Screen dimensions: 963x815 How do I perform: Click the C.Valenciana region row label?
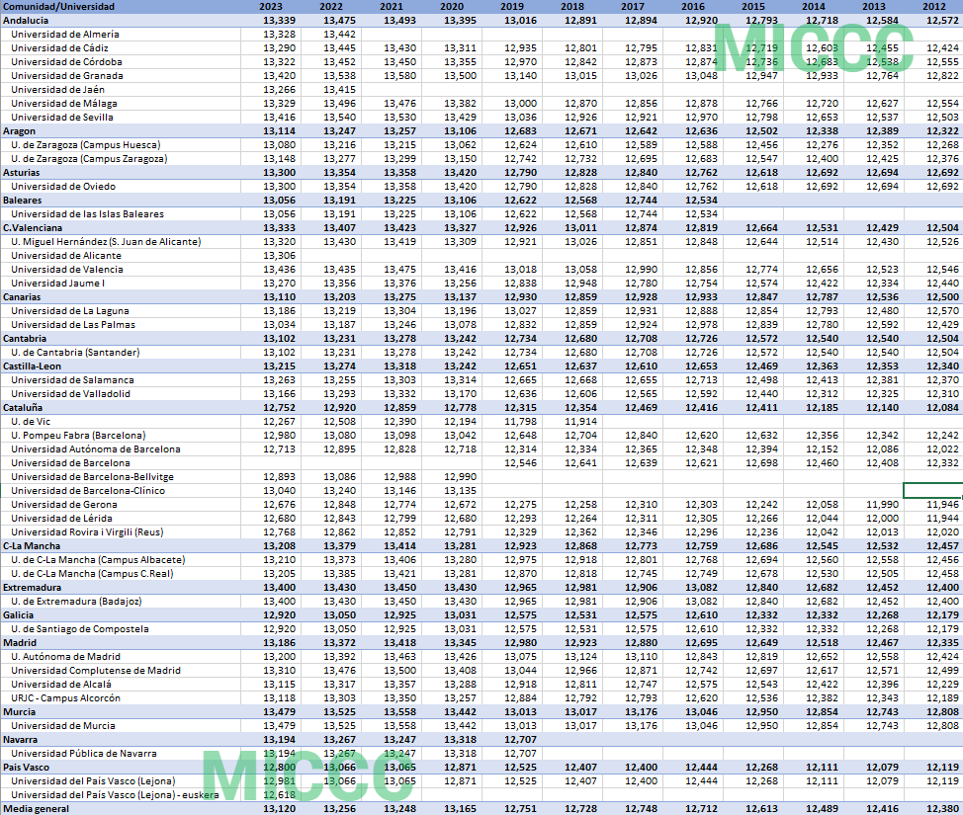(33, 227)
